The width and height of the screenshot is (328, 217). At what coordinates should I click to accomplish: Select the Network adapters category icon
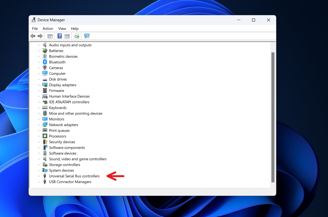(x=45, y=125)
